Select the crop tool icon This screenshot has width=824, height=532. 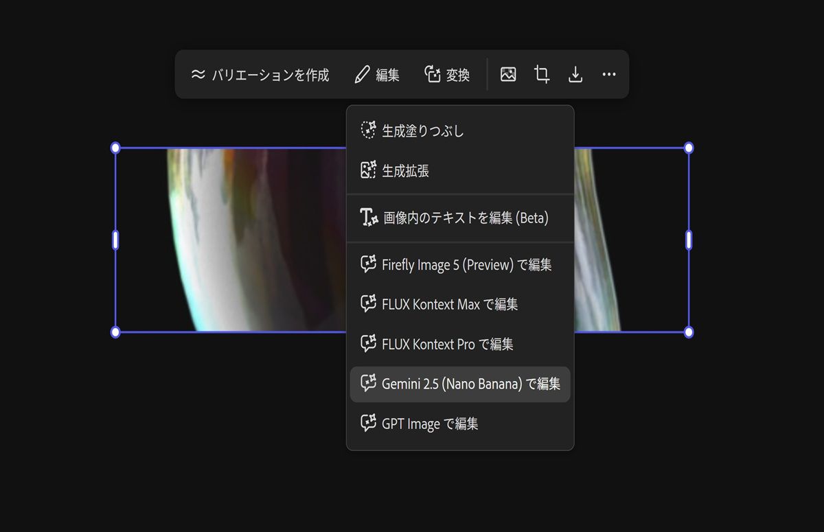542,75
